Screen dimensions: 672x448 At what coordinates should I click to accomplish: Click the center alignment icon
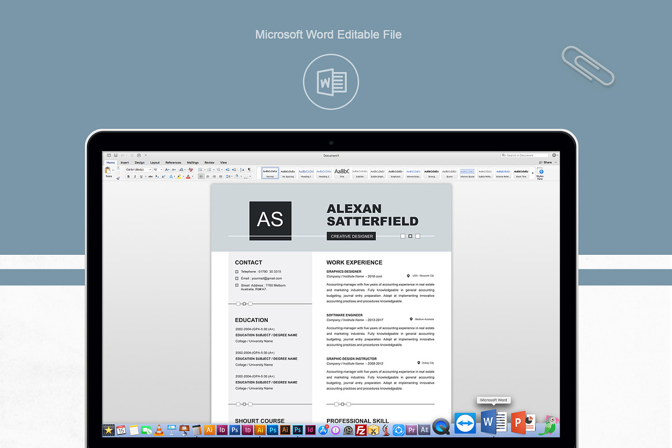[207, 176]
